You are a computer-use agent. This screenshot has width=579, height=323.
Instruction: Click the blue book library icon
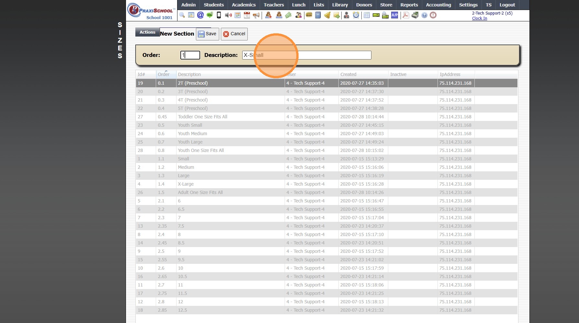[x=318, y=15]
